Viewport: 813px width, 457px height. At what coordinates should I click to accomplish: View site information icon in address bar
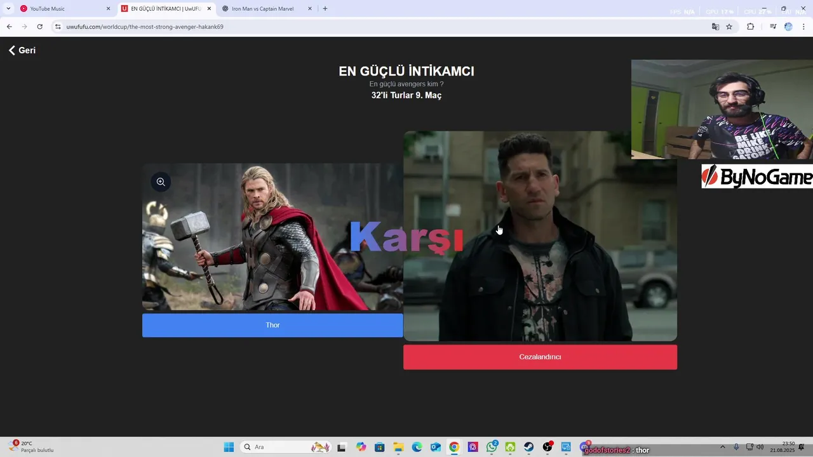[58, 27]
